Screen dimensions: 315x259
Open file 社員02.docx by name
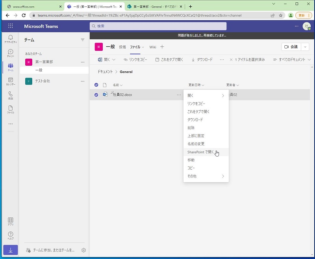point(122,95)
